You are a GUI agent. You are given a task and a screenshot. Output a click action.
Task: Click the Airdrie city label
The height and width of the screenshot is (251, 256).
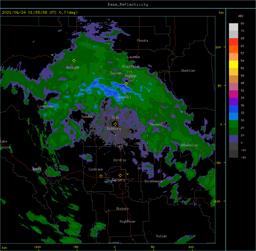(120, 160)
